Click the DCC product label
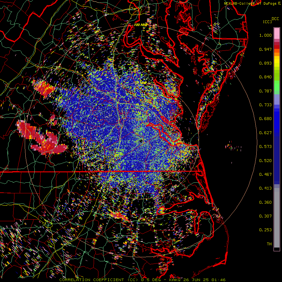282x282 pixels. point(275,19)
